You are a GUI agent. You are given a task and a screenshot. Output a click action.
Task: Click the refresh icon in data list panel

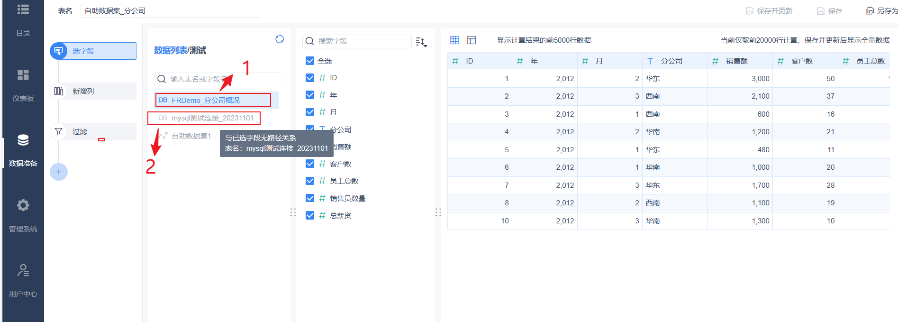pos(280,39)
